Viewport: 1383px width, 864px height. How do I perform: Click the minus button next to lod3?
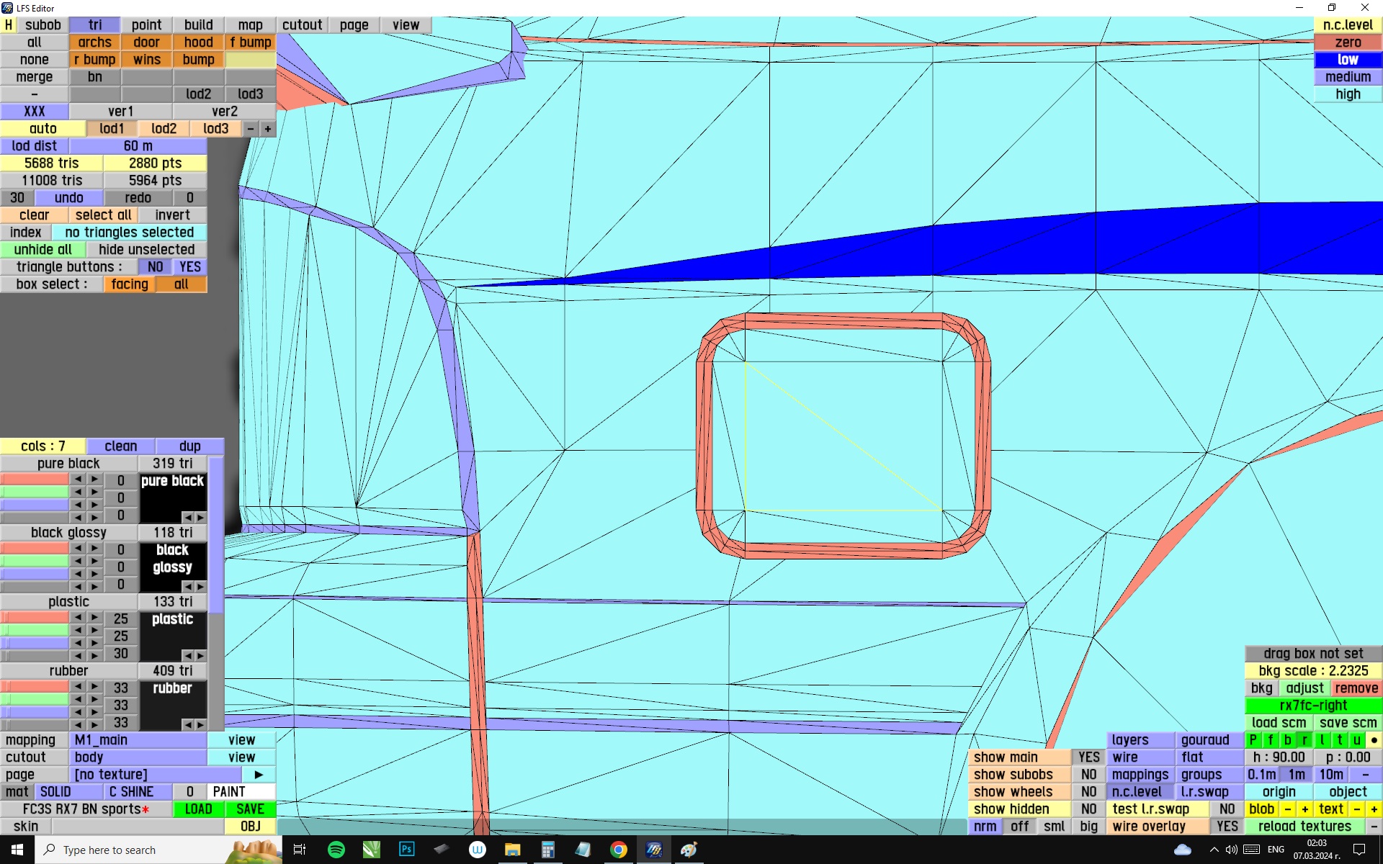[x=250, y=129]
